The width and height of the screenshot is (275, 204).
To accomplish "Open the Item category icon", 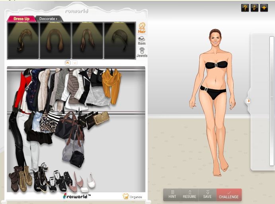I will (x=141, y=40).
